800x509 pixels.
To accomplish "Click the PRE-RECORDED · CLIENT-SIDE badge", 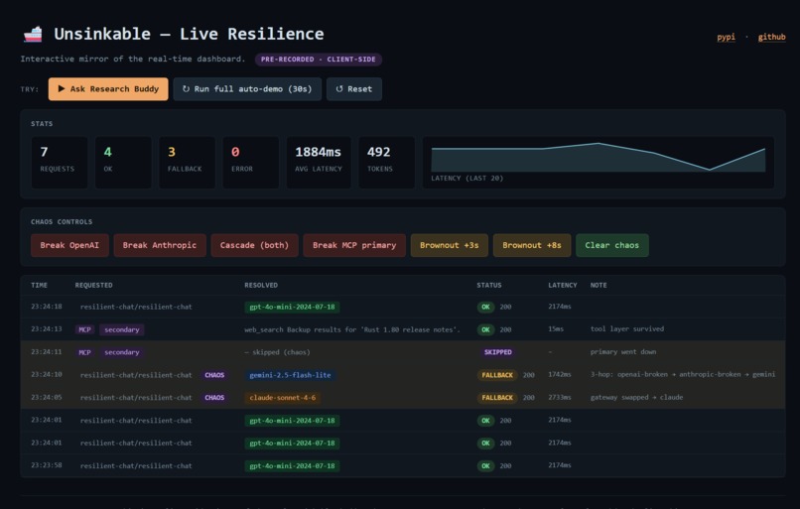I will click(319, 60).
